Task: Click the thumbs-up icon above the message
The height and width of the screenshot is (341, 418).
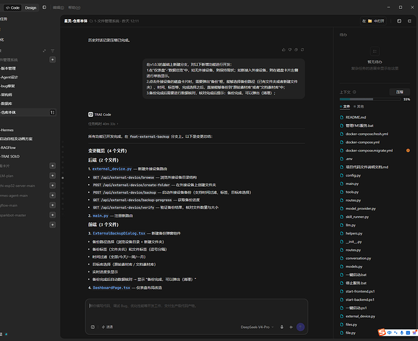Action: coord(284,50)
